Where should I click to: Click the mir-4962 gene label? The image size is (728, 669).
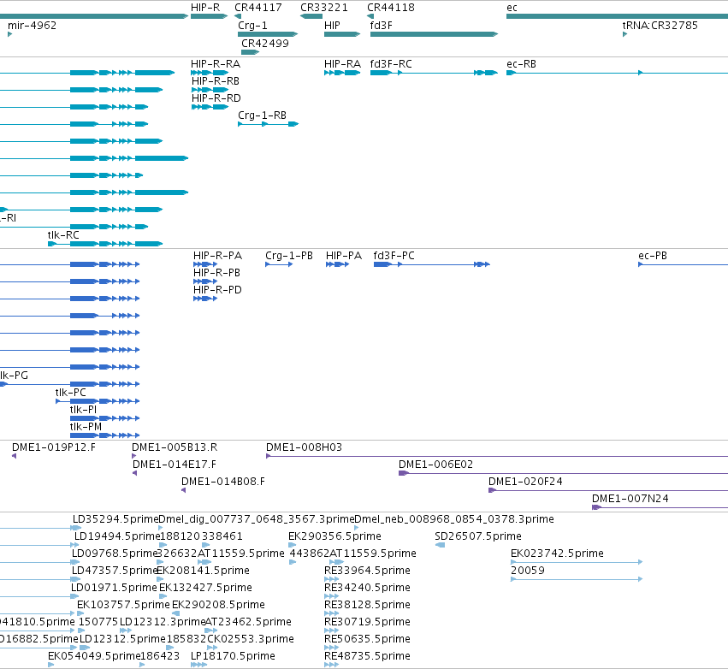pos(32,25)
